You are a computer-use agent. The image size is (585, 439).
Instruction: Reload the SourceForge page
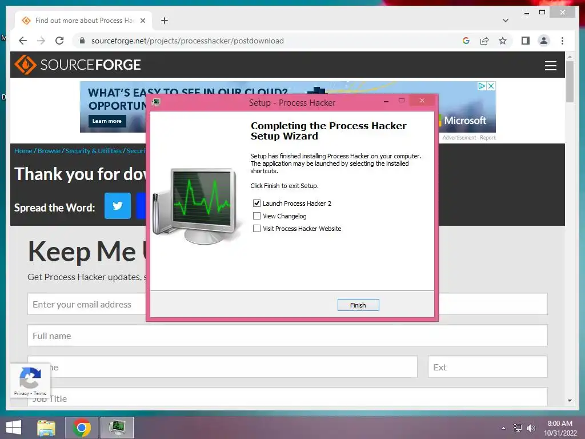pos(59,41)
